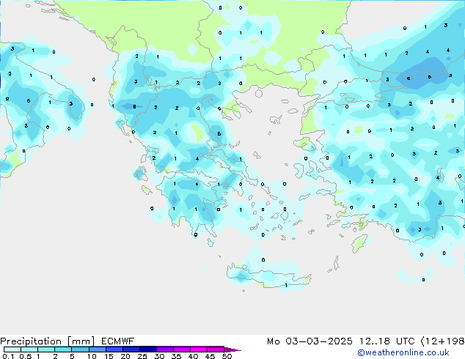465x359 pixels.
Task: Click the legend label '50'
Action: coord(227,356)
